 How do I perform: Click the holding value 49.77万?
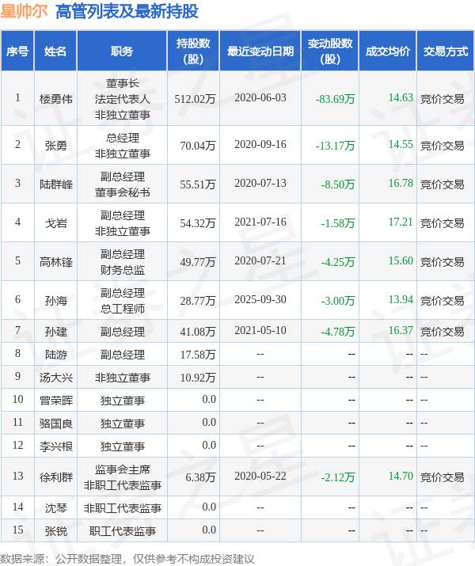pyautogui.click(x=198, y=262)
